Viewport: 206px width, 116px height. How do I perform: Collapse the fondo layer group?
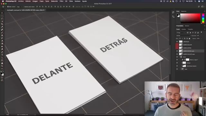tap(179, 57)
